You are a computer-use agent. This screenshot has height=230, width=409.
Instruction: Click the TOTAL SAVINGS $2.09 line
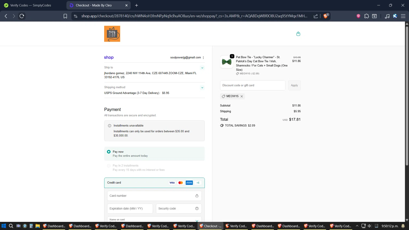237,126
